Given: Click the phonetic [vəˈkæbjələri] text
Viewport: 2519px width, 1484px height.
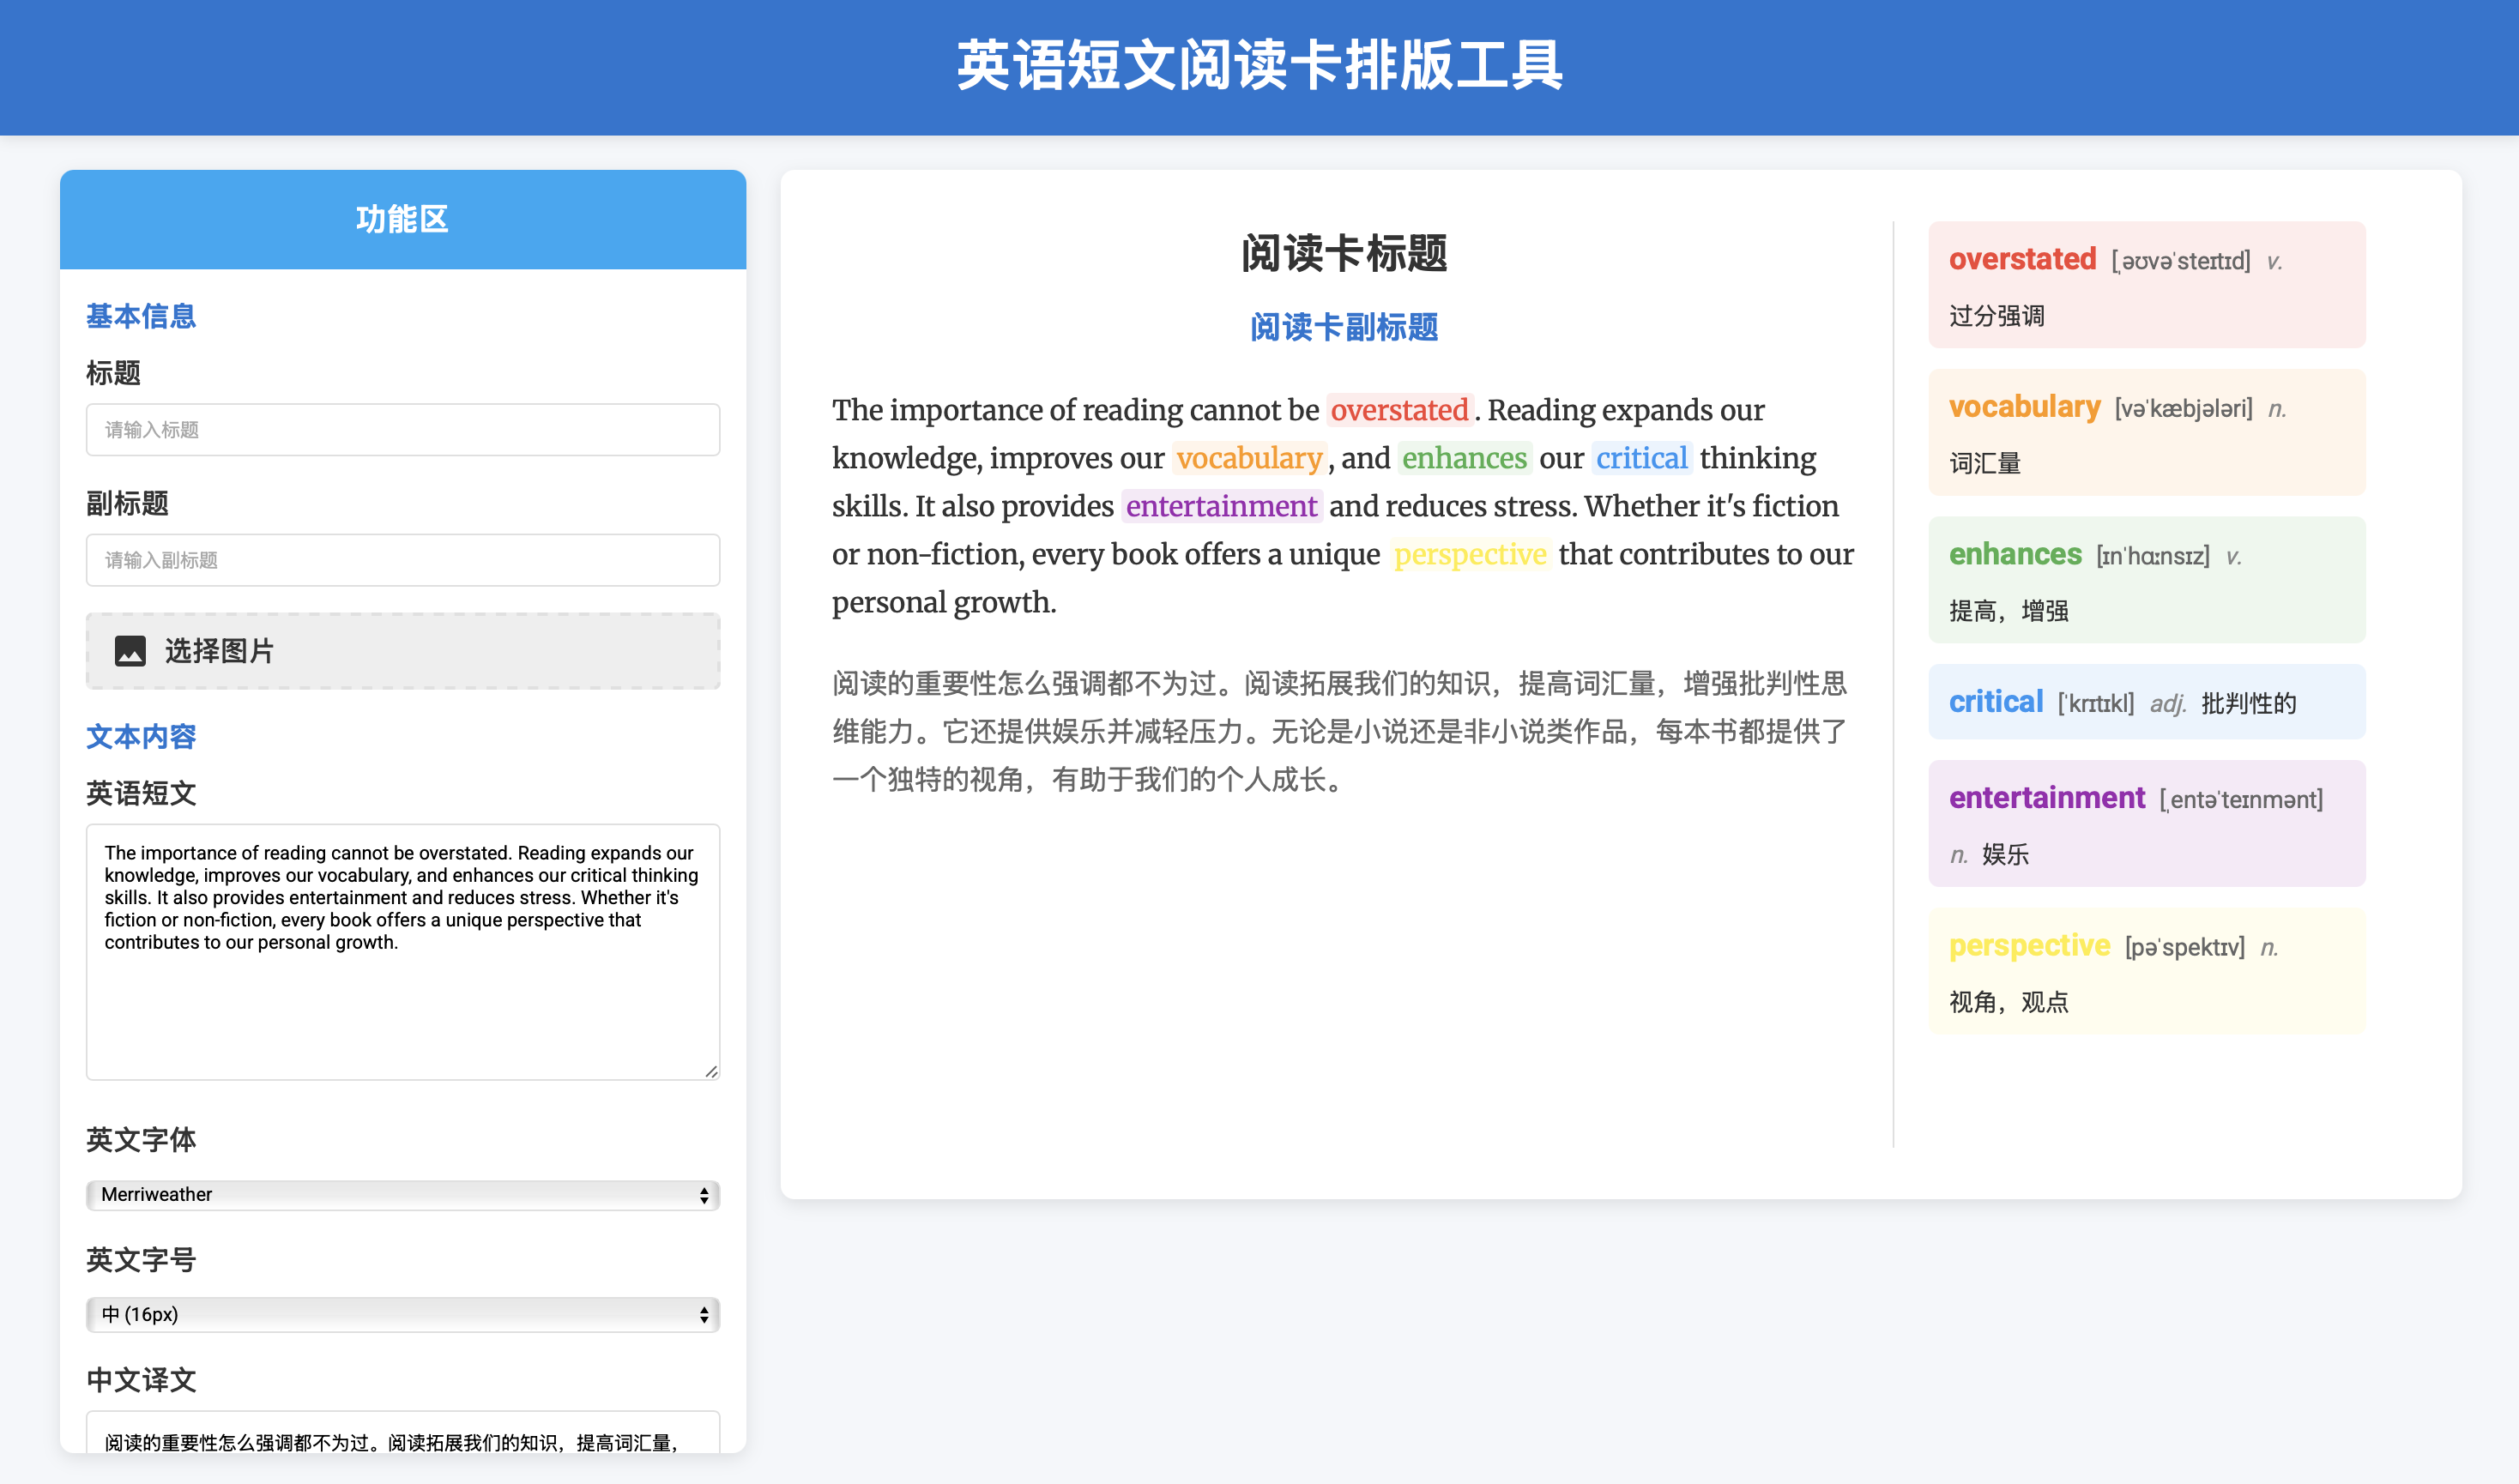Looking at the screenshot, I should [2183, 409].
